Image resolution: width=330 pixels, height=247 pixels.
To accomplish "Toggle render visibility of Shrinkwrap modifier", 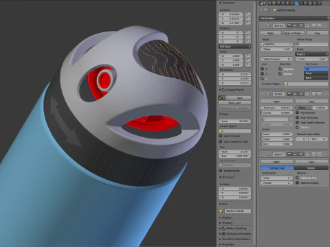I will tap(289, 25).
